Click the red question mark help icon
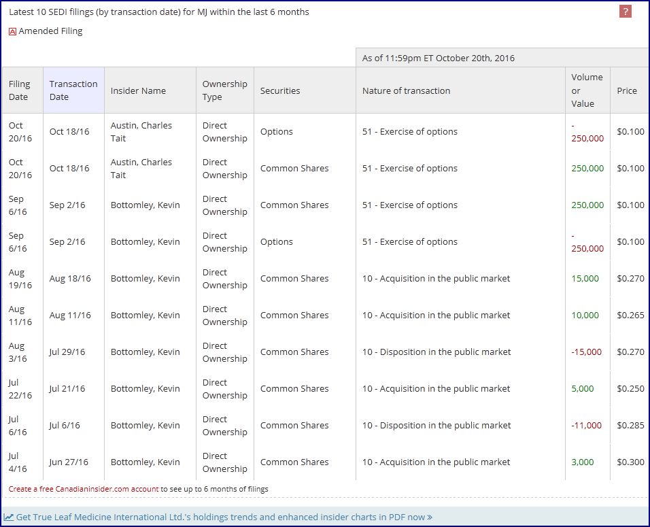The width and height of the screenshot is (650, 527). [626, 12]
